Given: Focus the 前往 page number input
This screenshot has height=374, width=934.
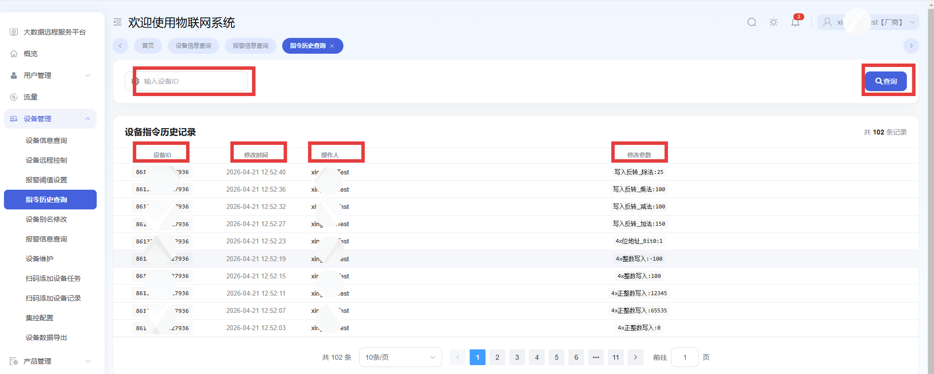Looking at the screenshot, I should [x=685, y=357].
